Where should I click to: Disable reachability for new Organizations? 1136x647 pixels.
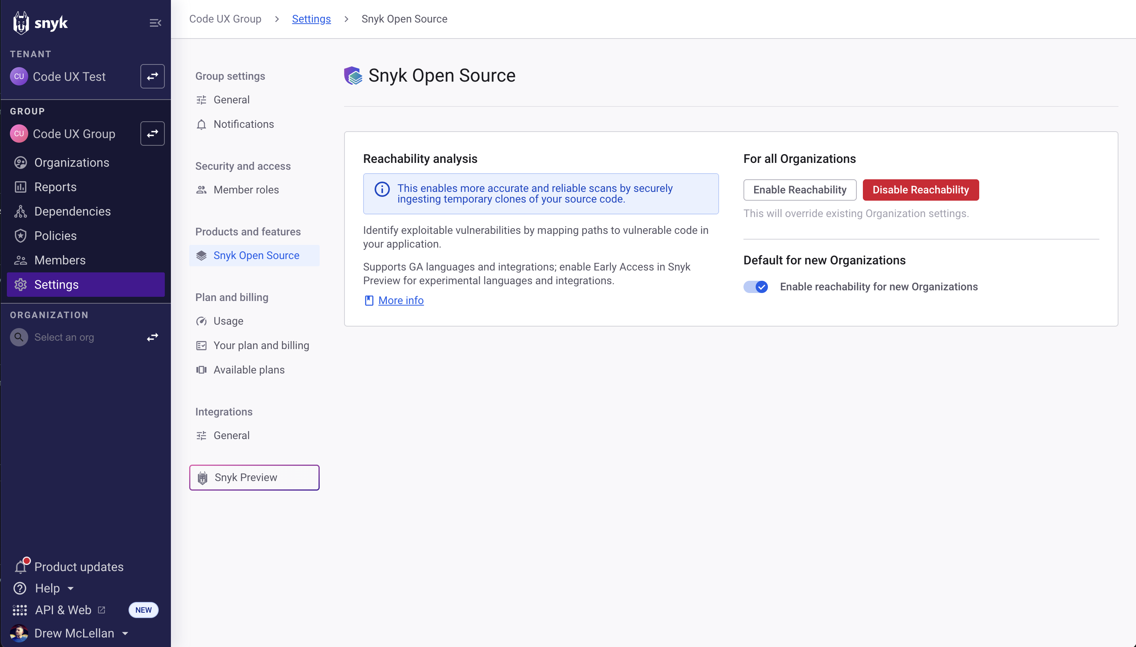(x=755, y=286)
